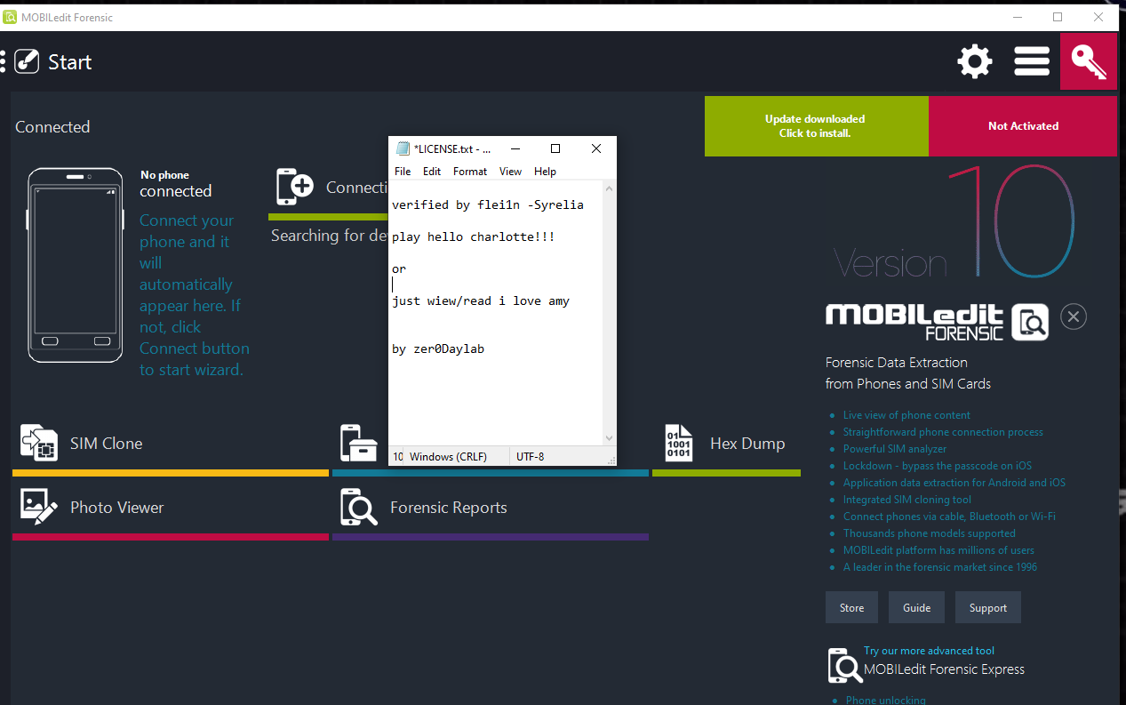Click the Connection wizard phone-plus icon
1126x705 pixels.
pos(295,187)
